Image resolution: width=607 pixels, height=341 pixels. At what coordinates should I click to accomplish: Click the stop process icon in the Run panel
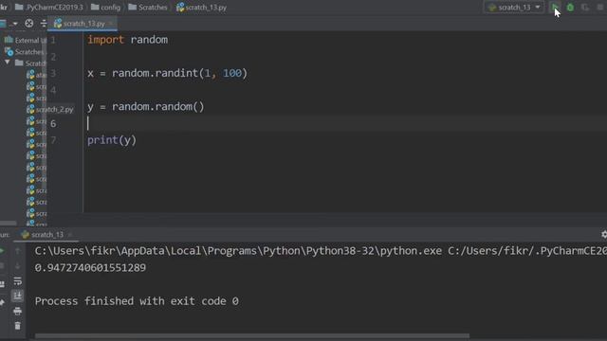point(2,266)
